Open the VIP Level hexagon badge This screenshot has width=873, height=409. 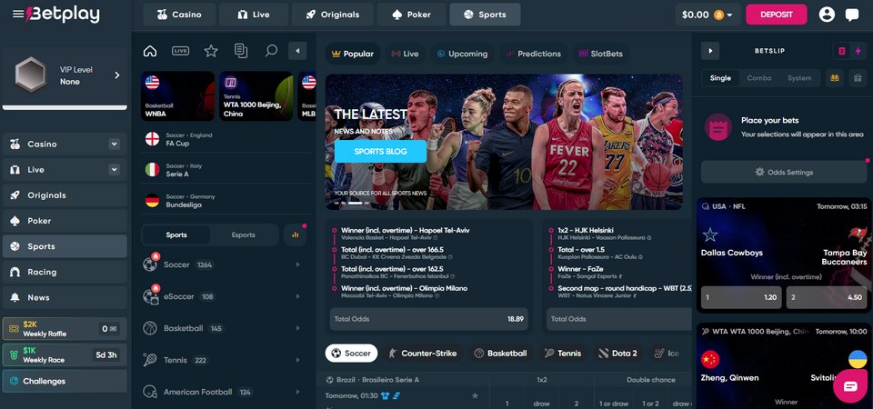(x=30, y=75)
